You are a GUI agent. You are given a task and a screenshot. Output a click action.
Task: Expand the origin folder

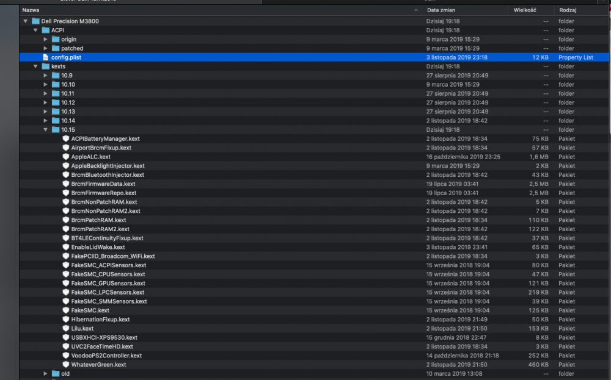pyautogui.click(x=46, y=39)
